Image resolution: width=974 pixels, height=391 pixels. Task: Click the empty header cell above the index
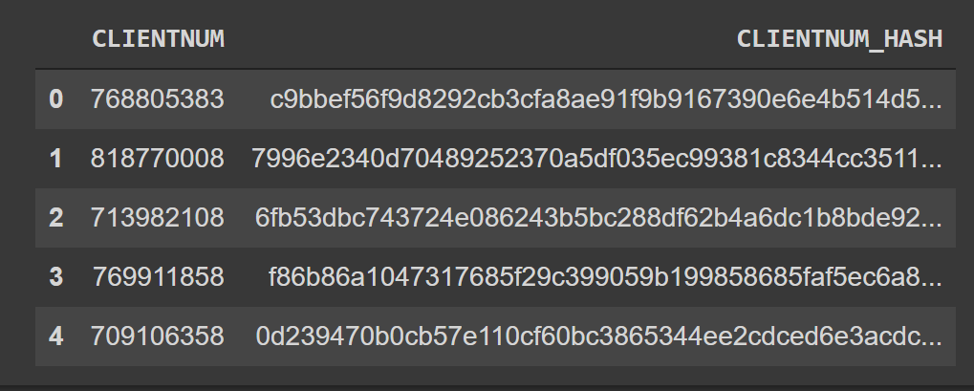55,39
